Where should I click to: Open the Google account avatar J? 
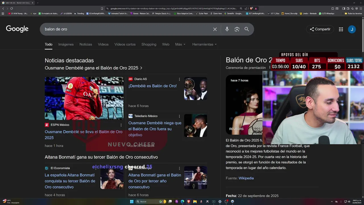pos(352,29)
